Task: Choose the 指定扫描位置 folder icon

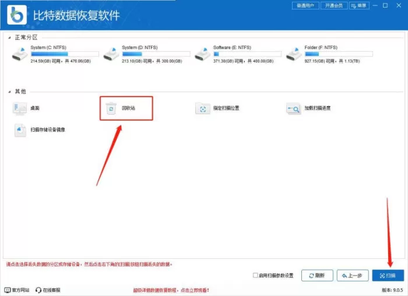Action: [203, 108]
